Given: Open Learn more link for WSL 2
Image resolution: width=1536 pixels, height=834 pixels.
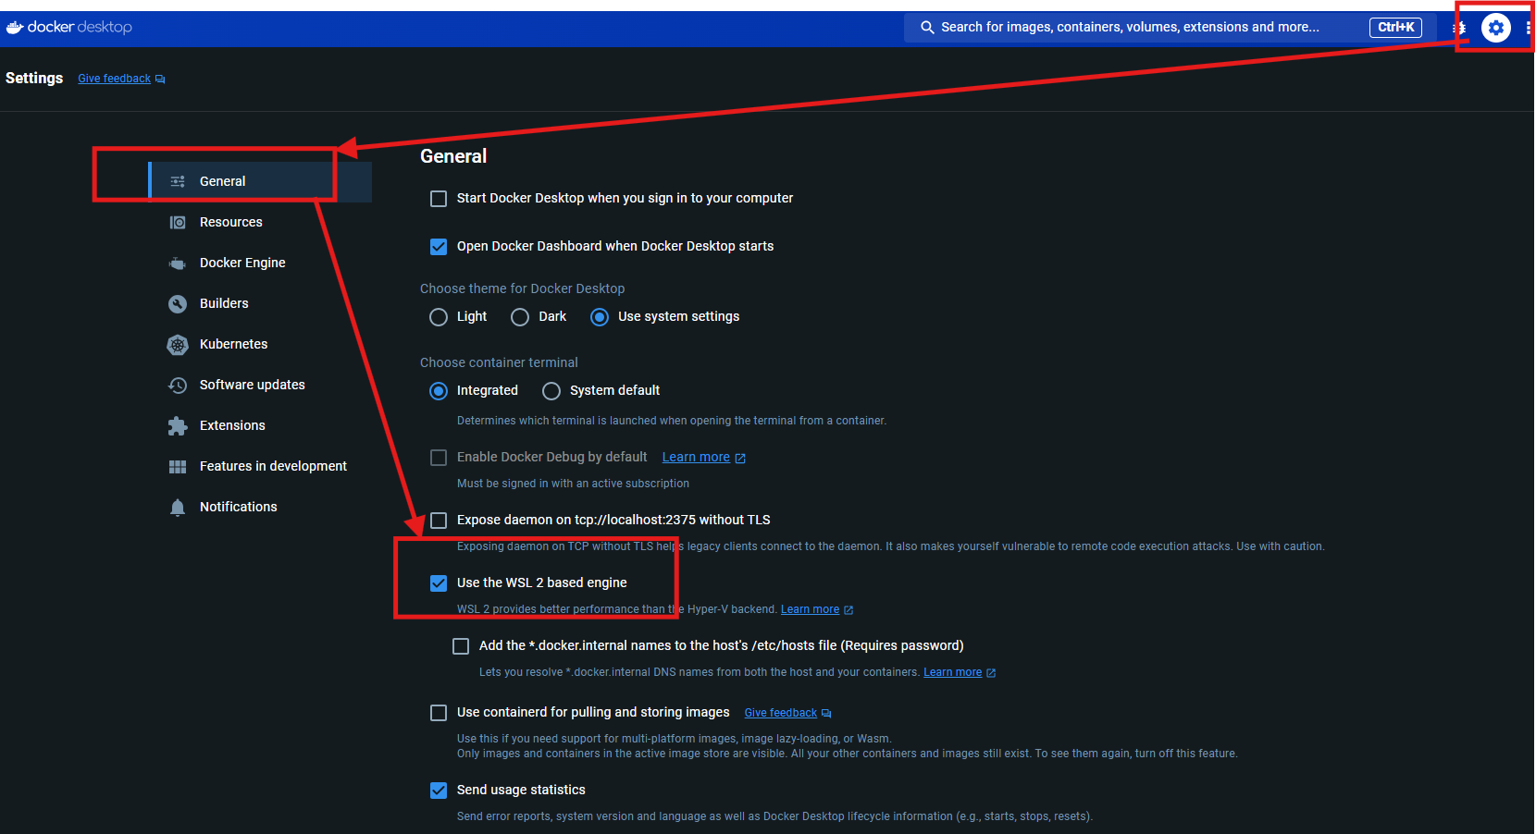Looking at the screenshot, I should pos(810,609).
